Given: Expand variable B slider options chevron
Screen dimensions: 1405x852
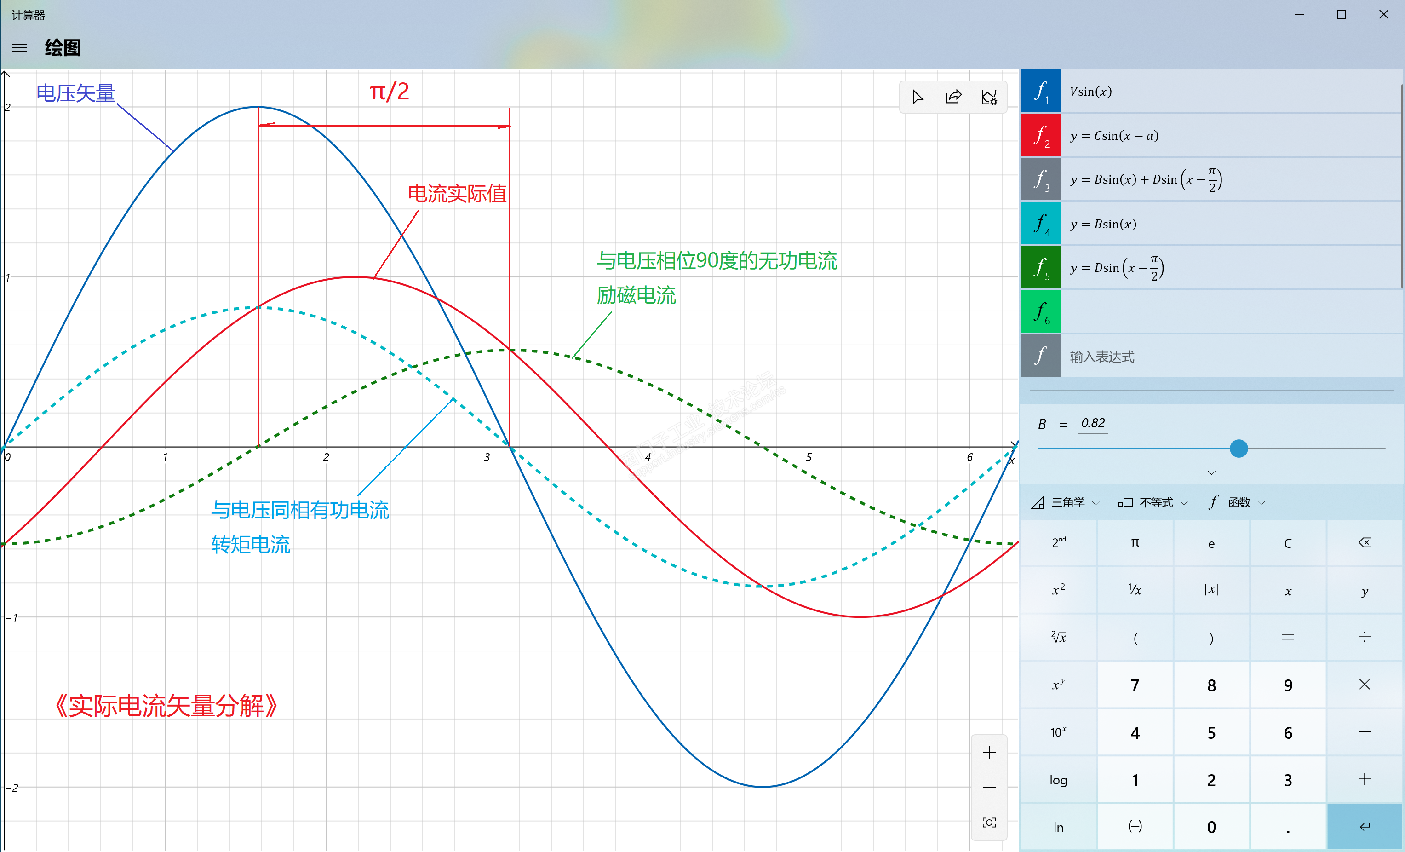Looking at the screenshot, I should (x=1212, y=473).
